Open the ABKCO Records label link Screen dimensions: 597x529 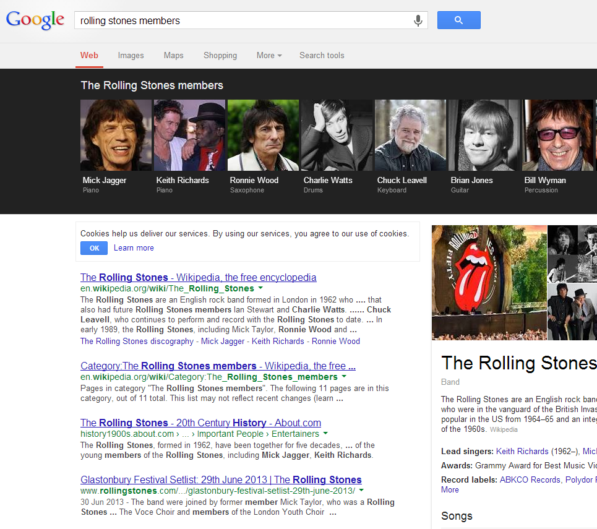(x=530, y=480)
